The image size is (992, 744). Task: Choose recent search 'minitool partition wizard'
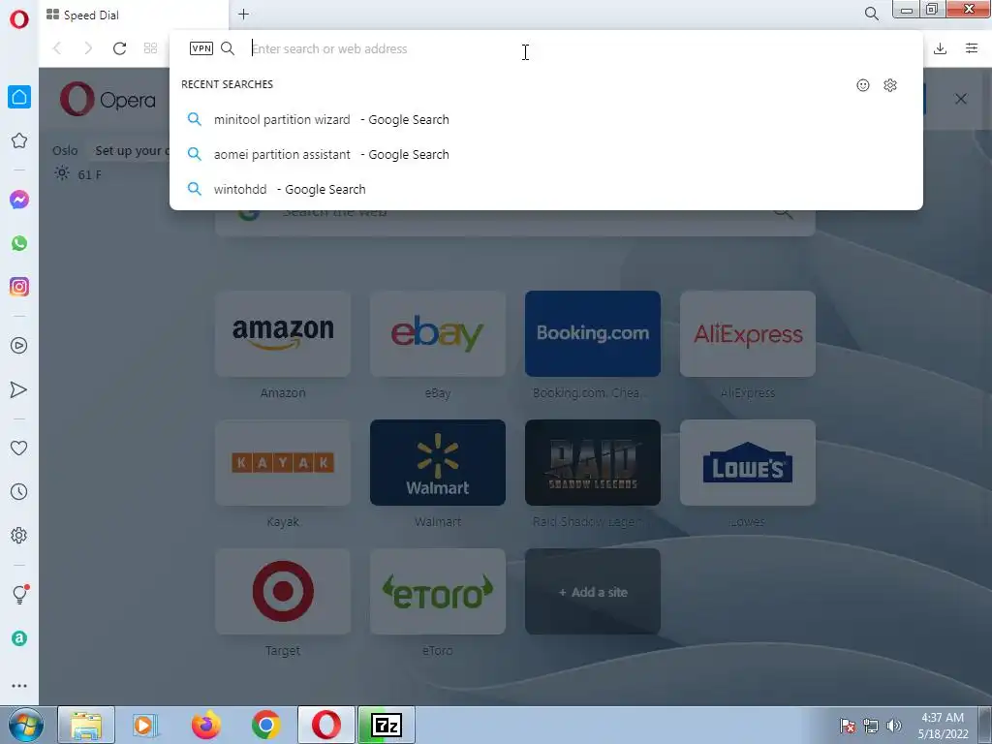pyautogui.click(x=545, y=119)
